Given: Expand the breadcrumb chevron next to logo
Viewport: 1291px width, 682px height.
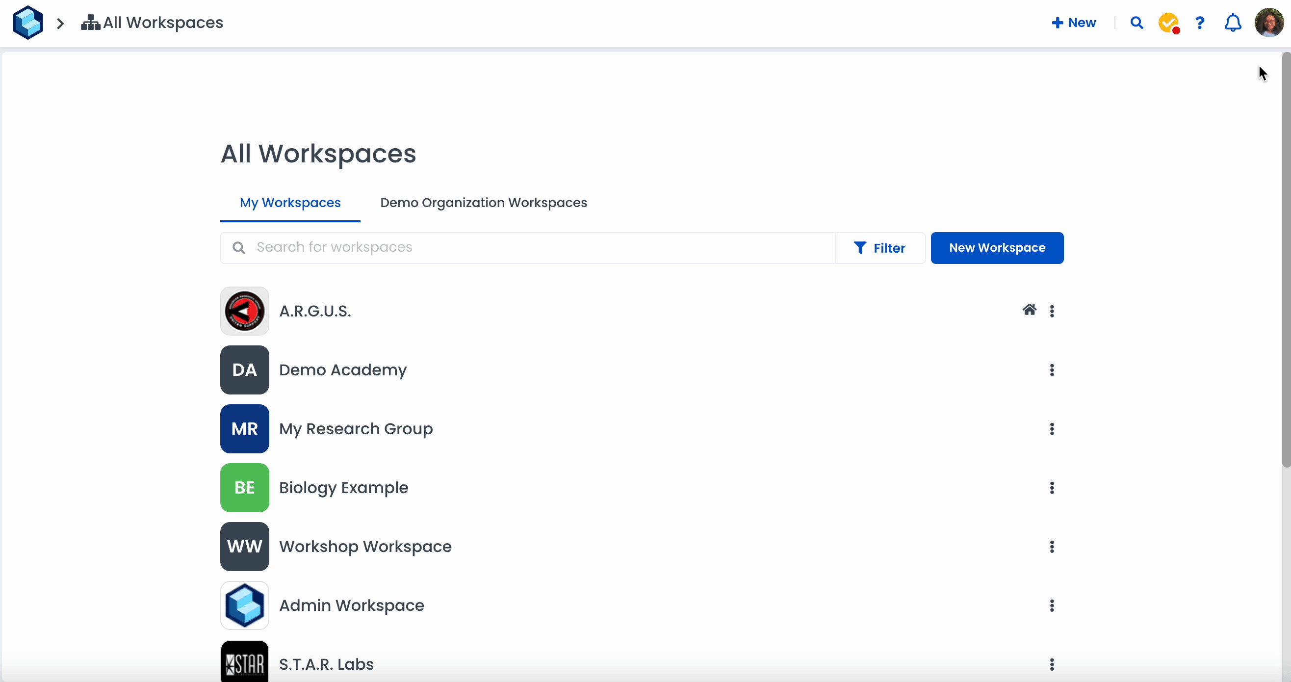Looking at the screenshot, I should (60, 24).
